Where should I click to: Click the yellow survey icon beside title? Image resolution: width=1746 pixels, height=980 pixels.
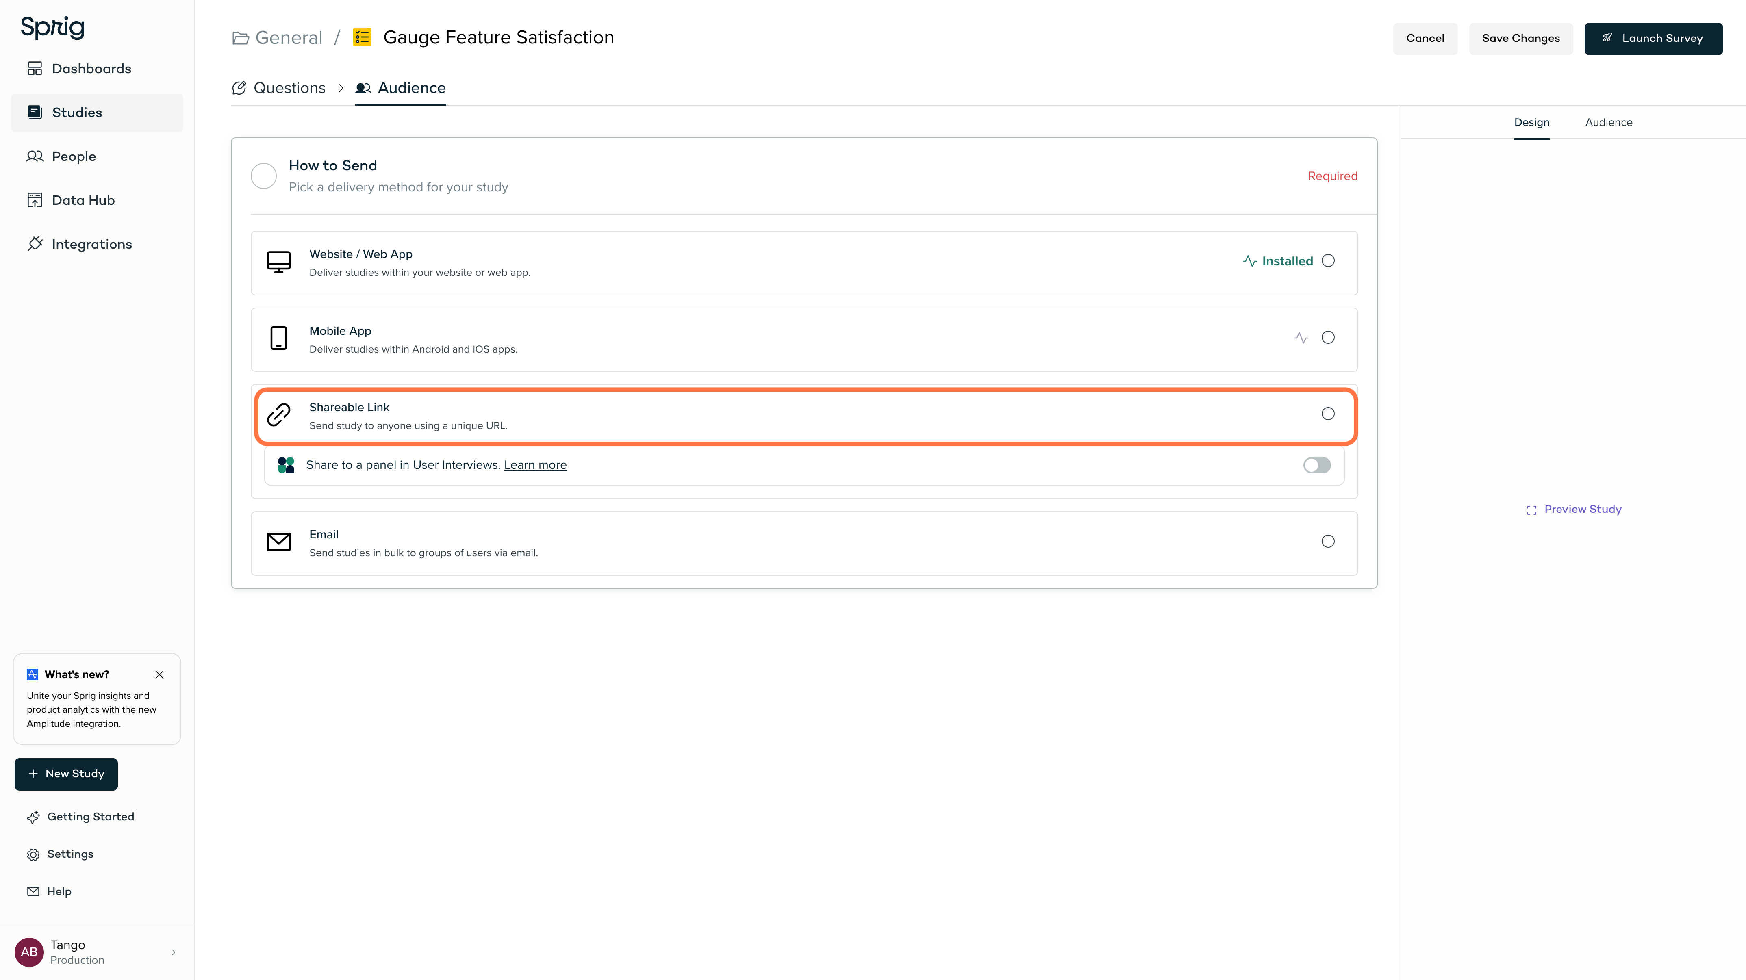362,37
